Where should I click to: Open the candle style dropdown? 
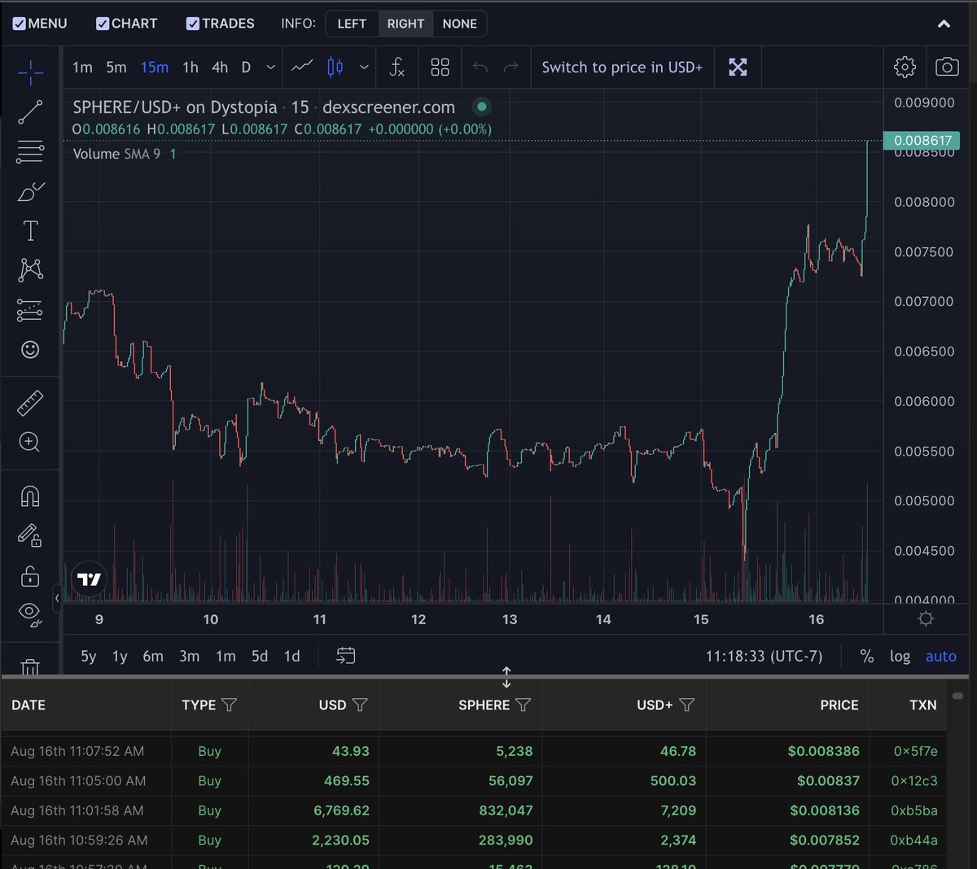tap(364, 68)
